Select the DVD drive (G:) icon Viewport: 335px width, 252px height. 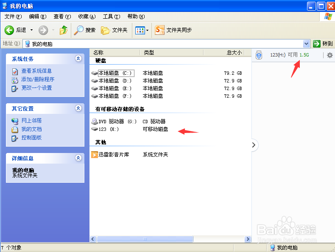[x=95, y=122]
